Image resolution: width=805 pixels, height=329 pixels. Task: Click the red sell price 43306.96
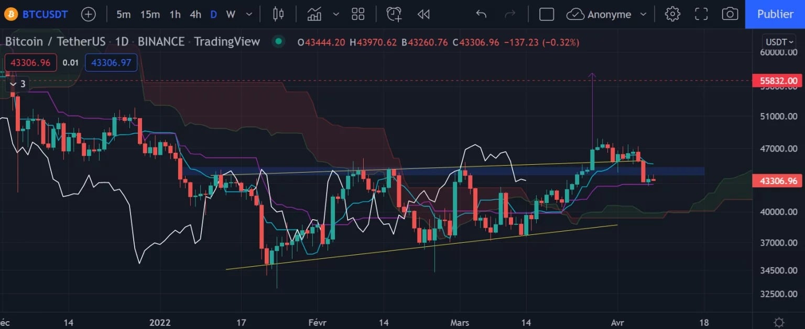(x=30, y=63)
